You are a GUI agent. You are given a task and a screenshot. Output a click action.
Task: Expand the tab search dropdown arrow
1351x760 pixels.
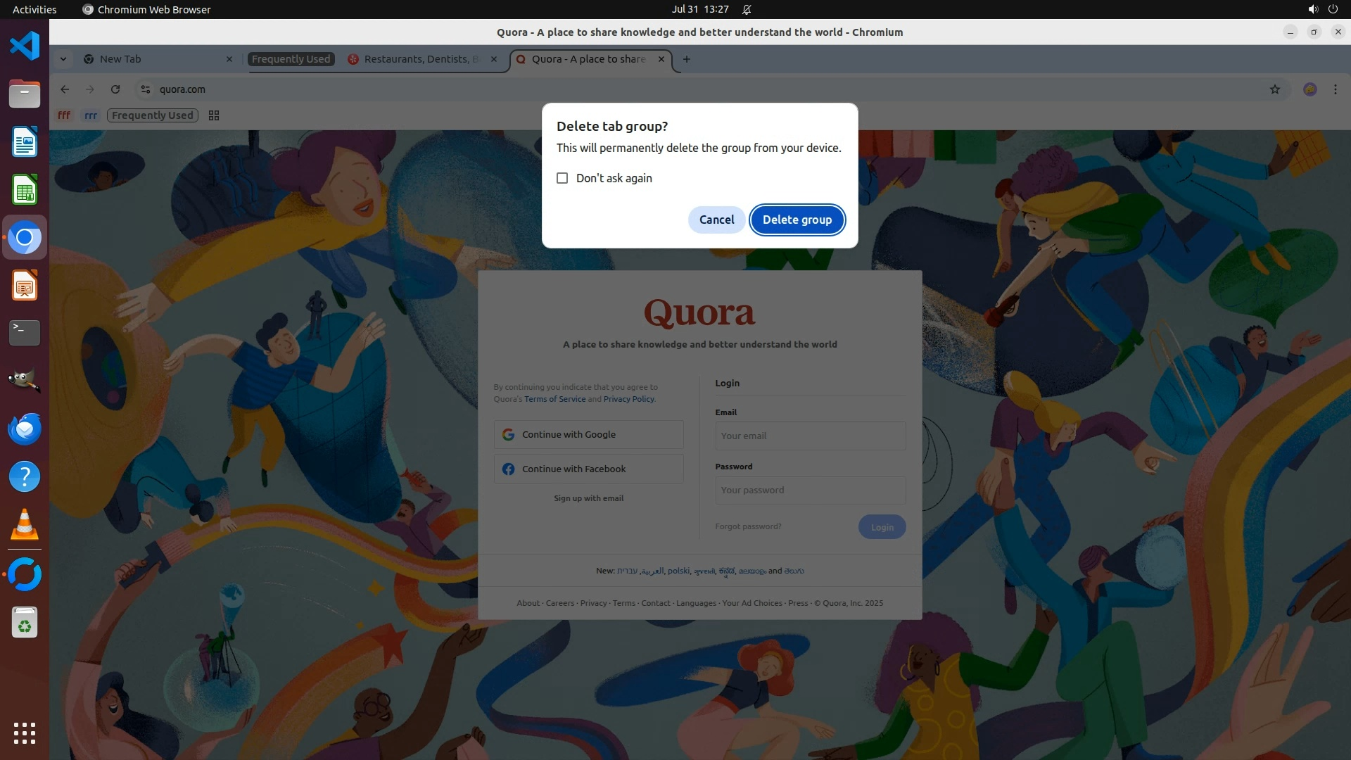click(x=63, y=59)
